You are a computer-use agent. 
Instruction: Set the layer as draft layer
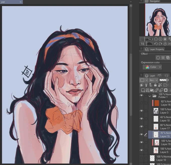point(151,85)
